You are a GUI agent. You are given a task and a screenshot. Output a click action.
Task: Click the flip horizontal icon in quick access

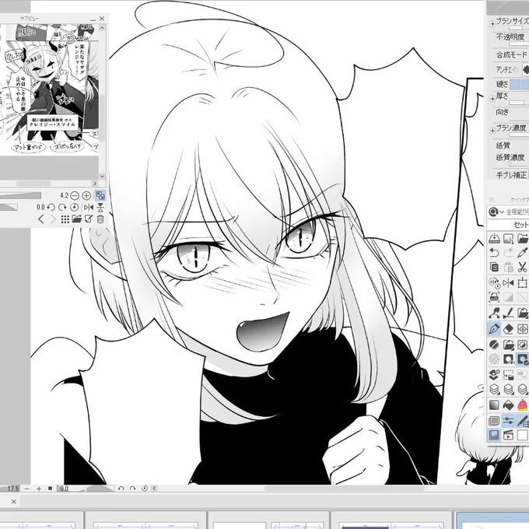(509, 282)
